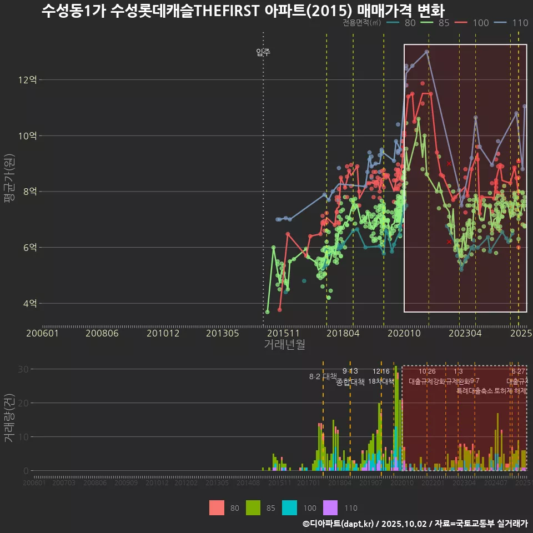Screen dimensions: 533x533
Task: Click the purple 110 bottom legend swatch
Action: [x=330, y=507]
